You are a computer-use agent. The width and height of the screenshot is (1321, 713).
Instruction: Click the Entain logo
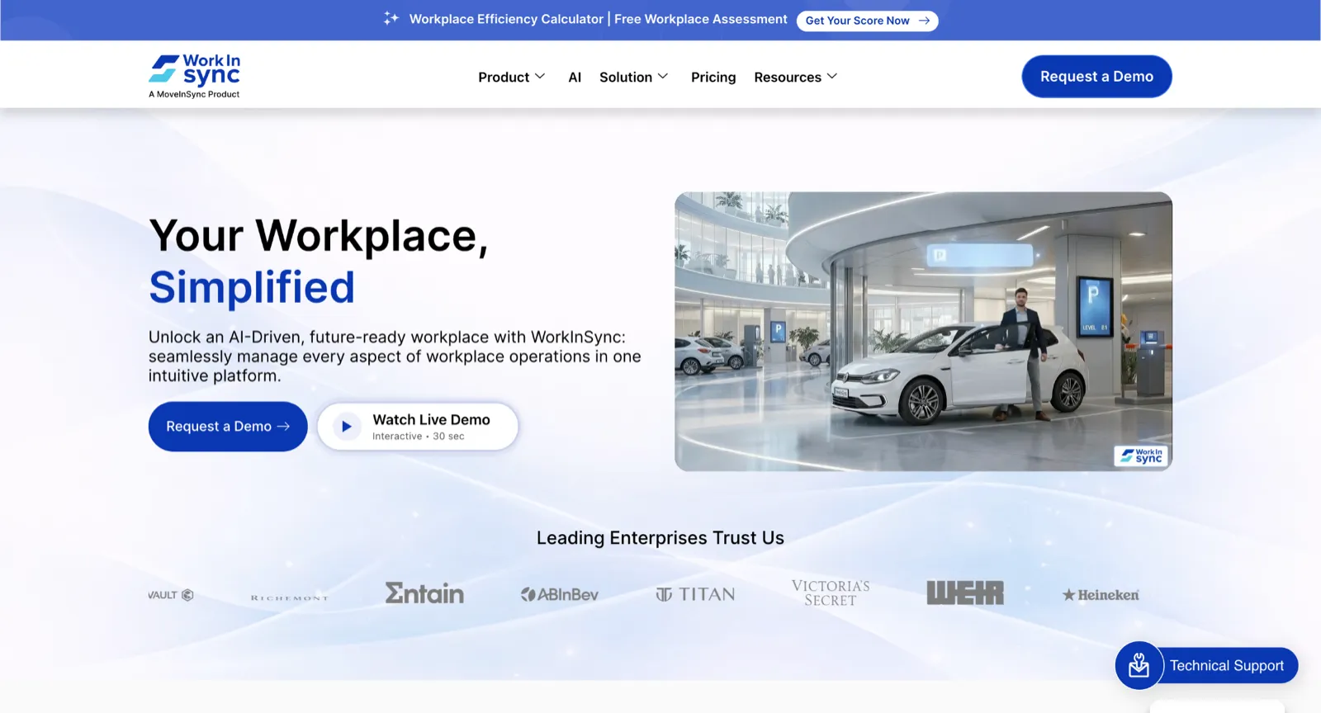point(424,593)
